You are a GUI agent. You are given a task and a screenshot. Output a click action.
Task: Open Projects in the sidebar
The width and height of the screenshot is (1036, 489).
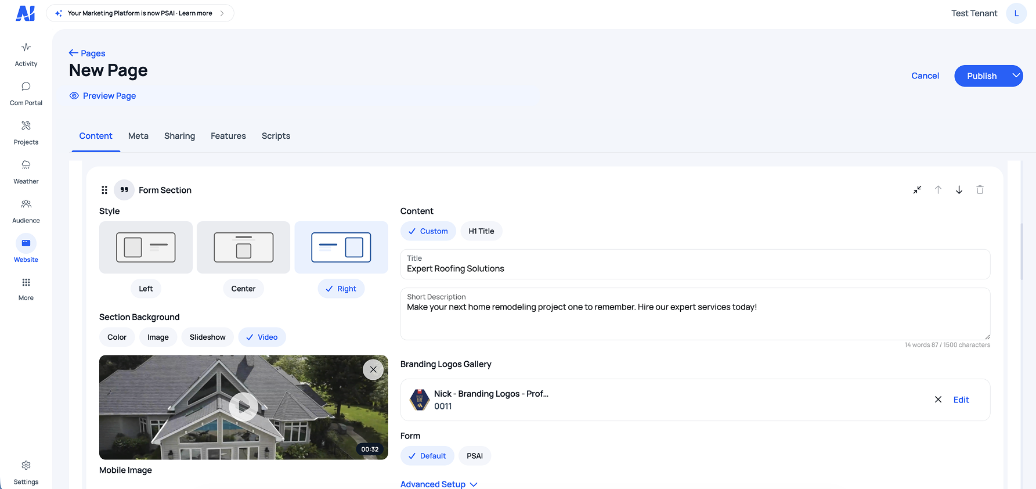pyautogui.click(x=26, y=133)
